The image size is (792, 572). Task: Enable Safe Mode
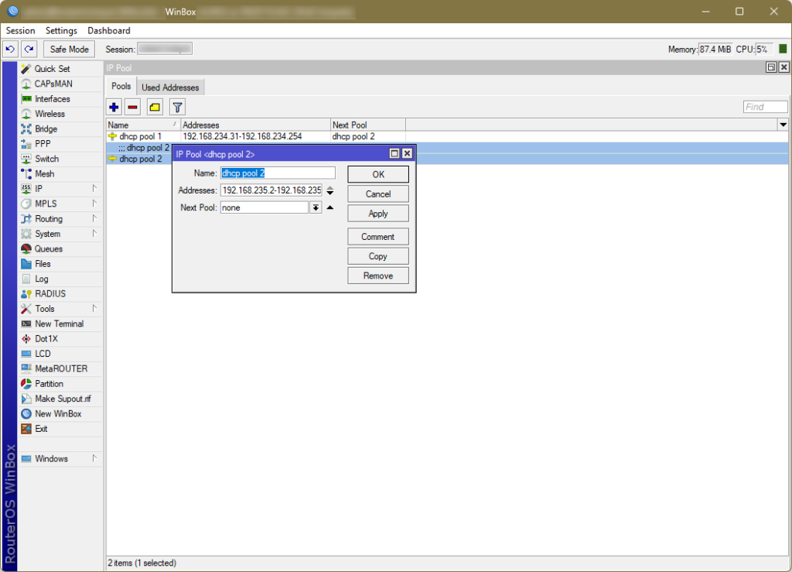pos(68,48)
